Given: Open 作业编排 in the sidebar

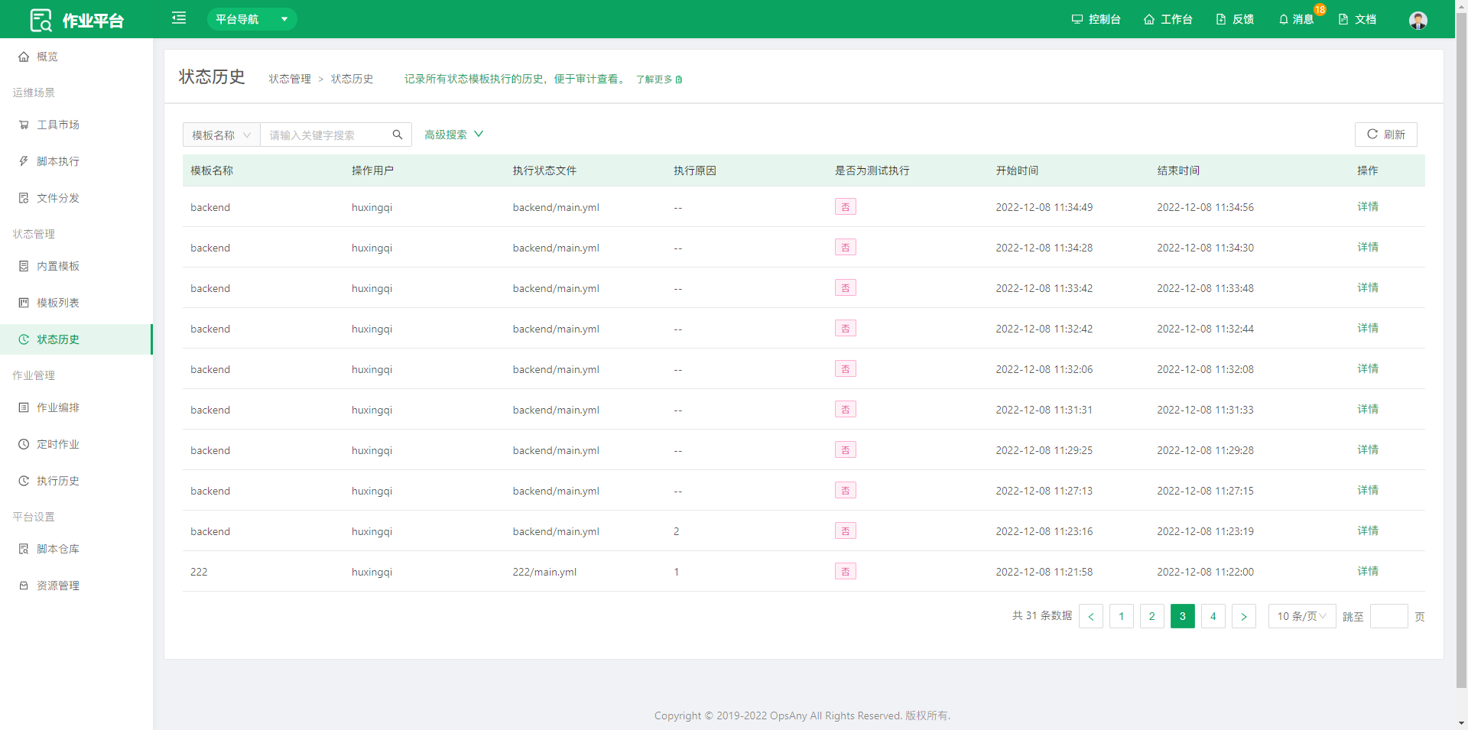Looking at the screenshot, I should click(x=76, y=407).
